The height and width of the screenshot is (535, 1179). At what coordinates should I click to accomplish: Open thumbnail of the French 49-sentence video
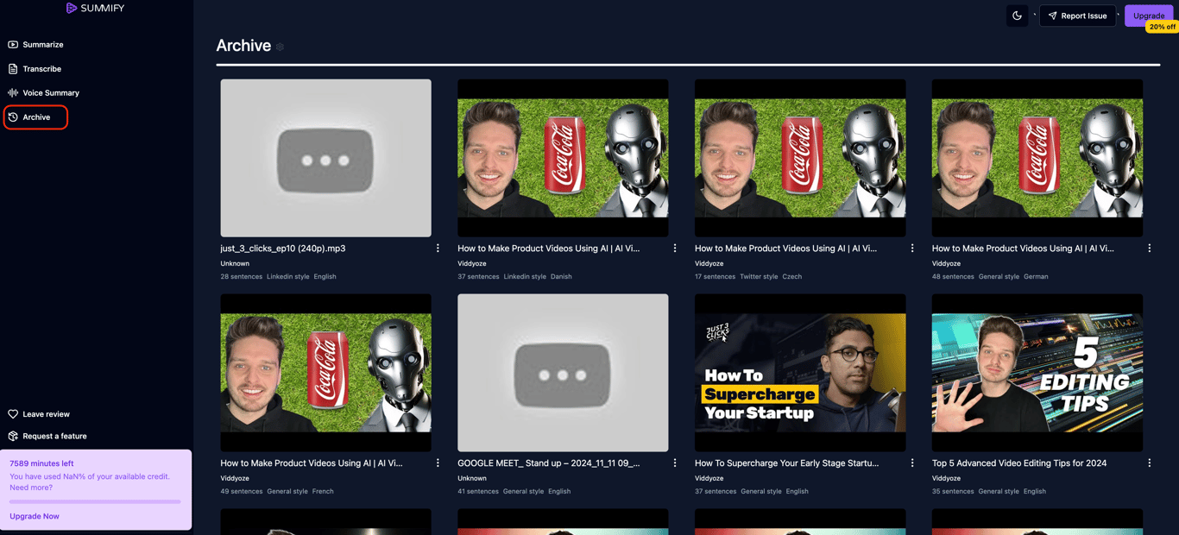click(x=325, y=373)
